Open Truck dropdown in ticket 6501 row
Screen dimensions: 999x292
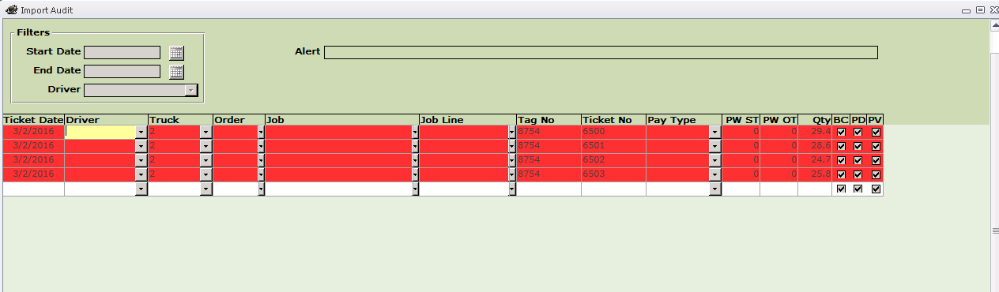206,147
